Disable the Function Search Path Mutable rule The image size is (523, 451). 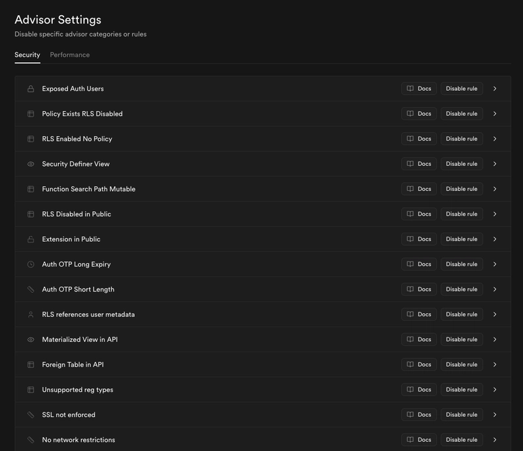pos(462,189)
